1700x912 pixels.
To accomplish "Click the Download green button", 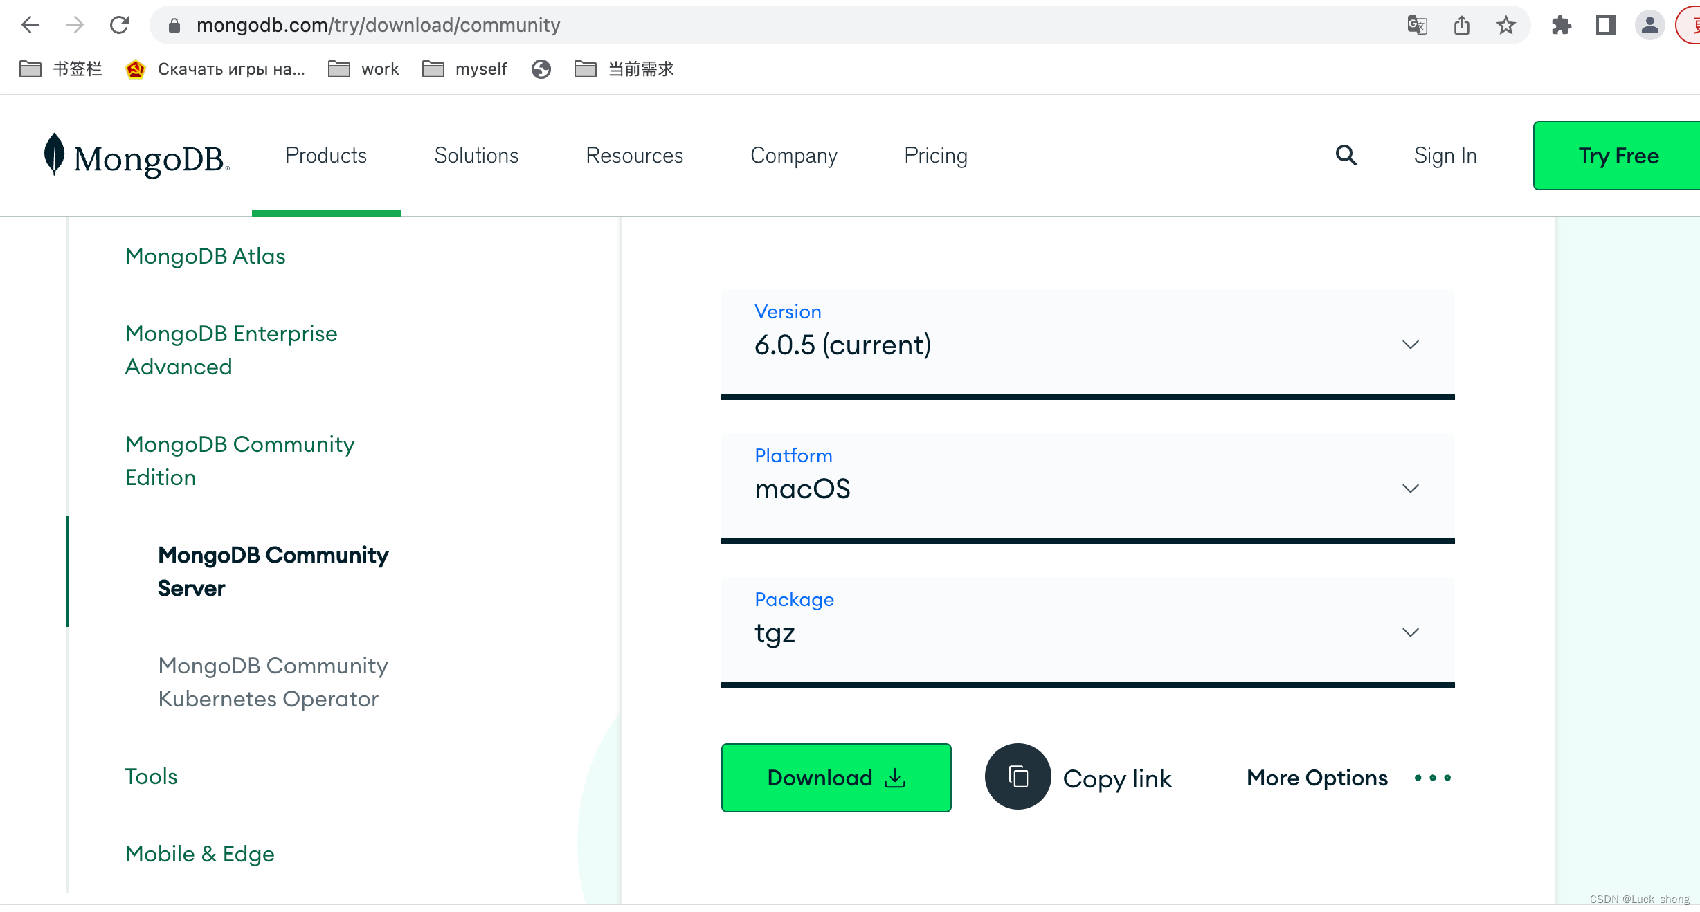I will pos(835,777).
